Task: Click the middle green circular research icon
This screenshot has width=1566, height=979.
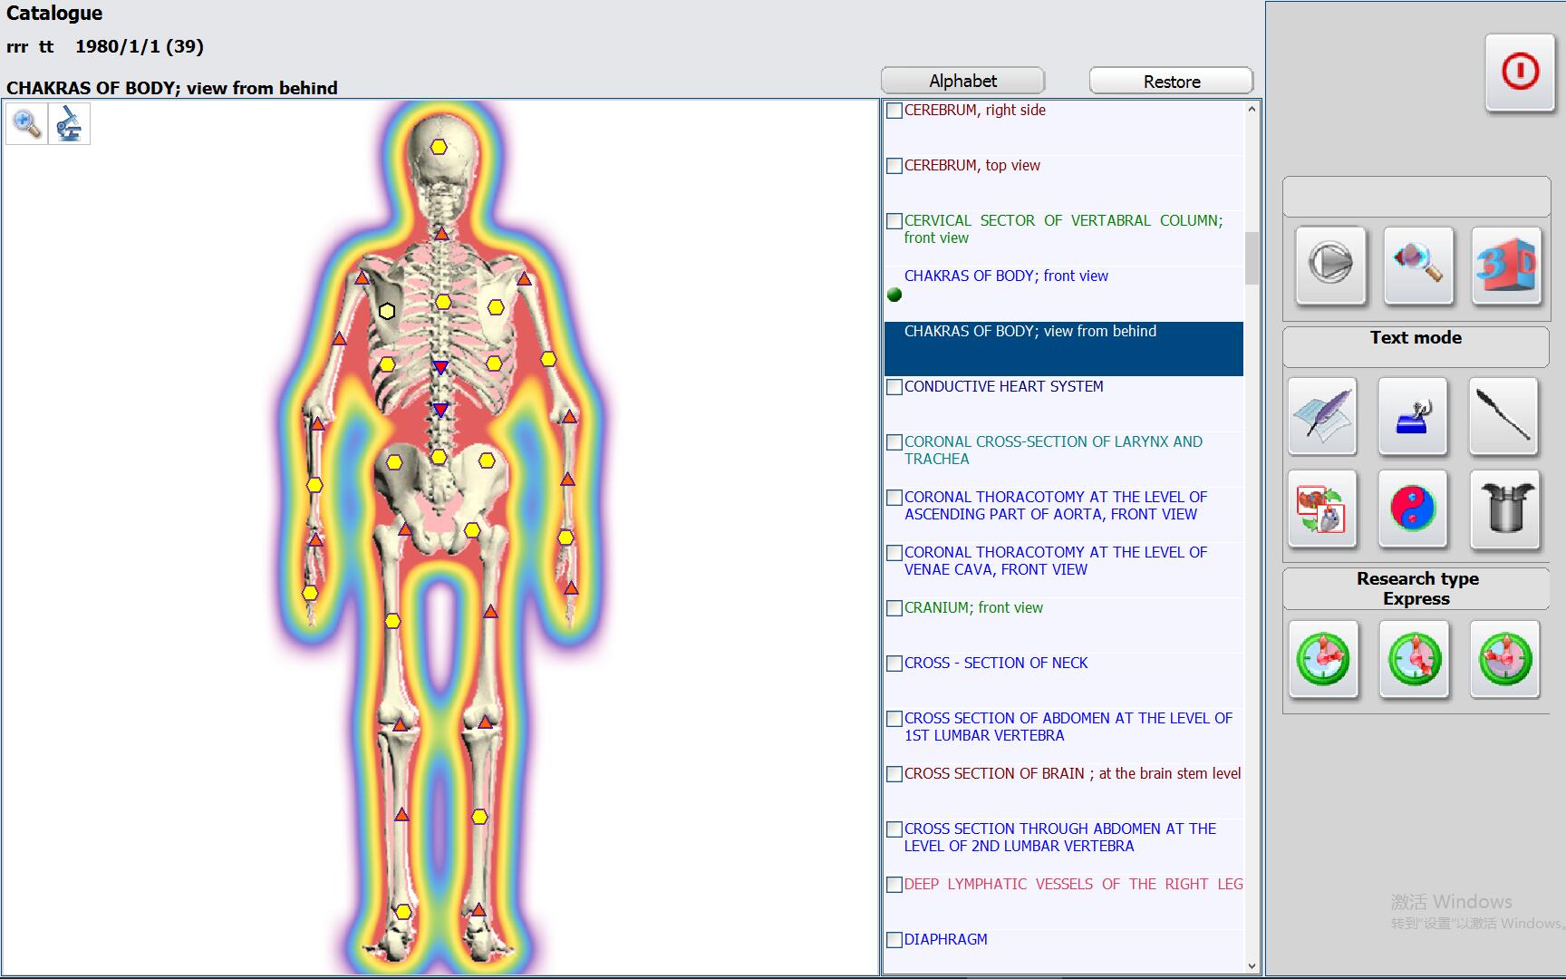Action: click(x=1414, y=659)
